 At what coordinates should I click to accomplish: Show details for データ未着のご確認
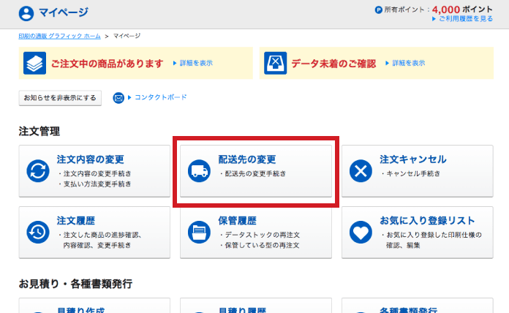(x=408, y=63)
